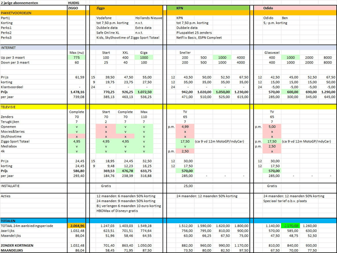337x253 pixels.
Task: Click the highlighted 476,78 TV price
Action: click(x=125, y=171)
